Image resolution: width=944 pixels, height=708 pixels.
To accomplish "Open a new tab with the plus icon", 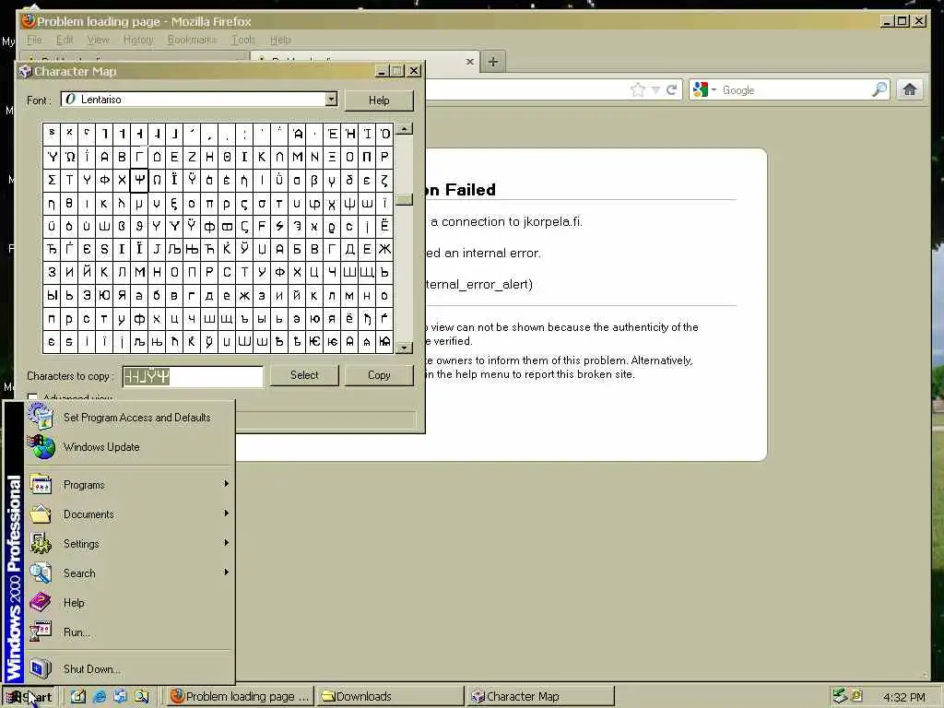I will point(493,62).
